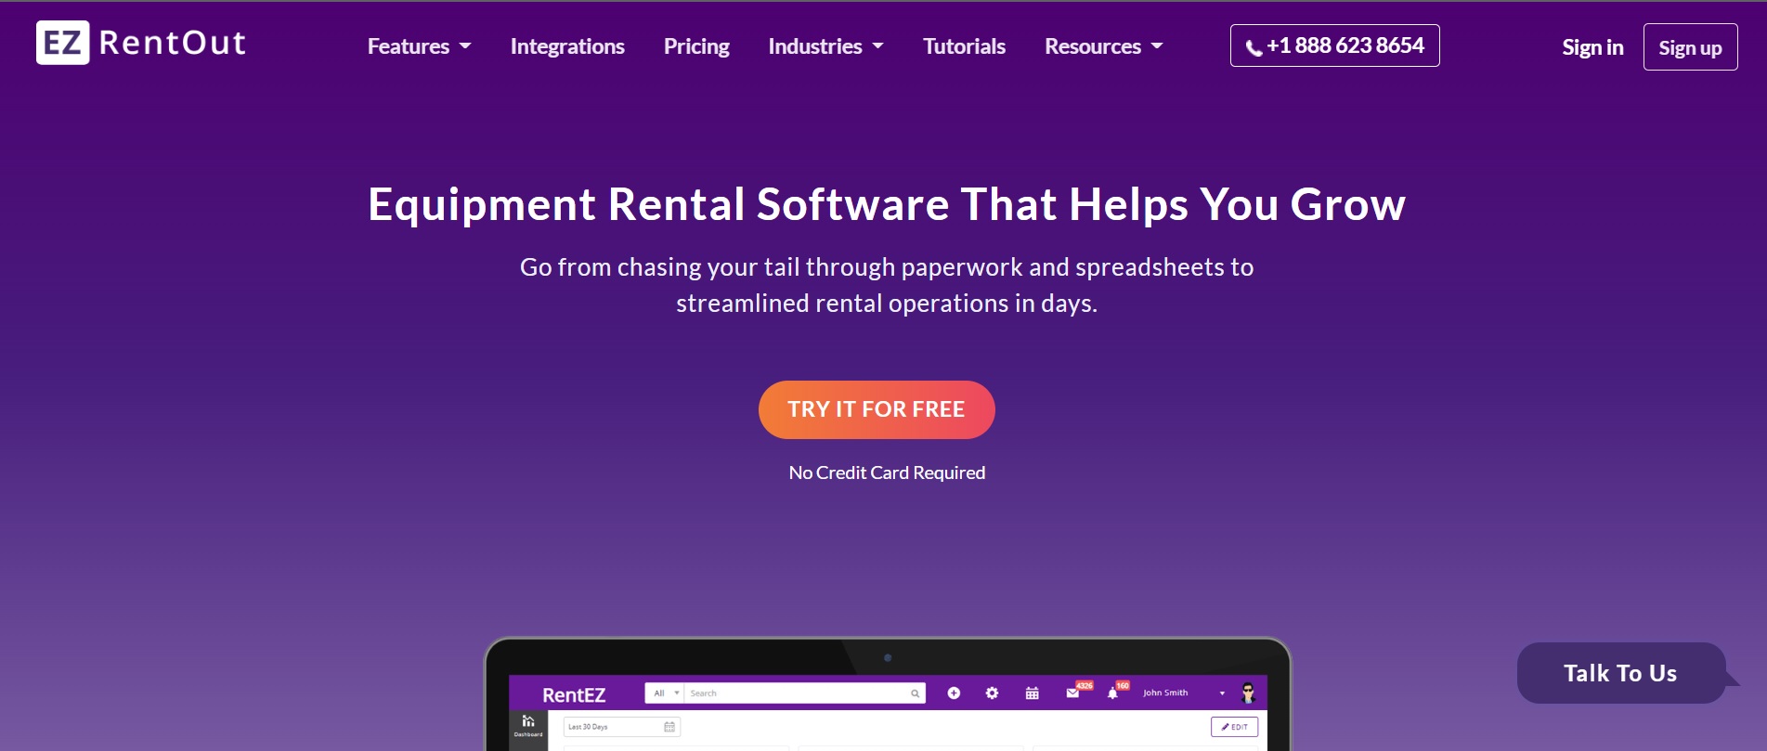Click the 'streamlined rental operations in days.' subtitle line
1767x751 pixels.
[x=887, y=304]
